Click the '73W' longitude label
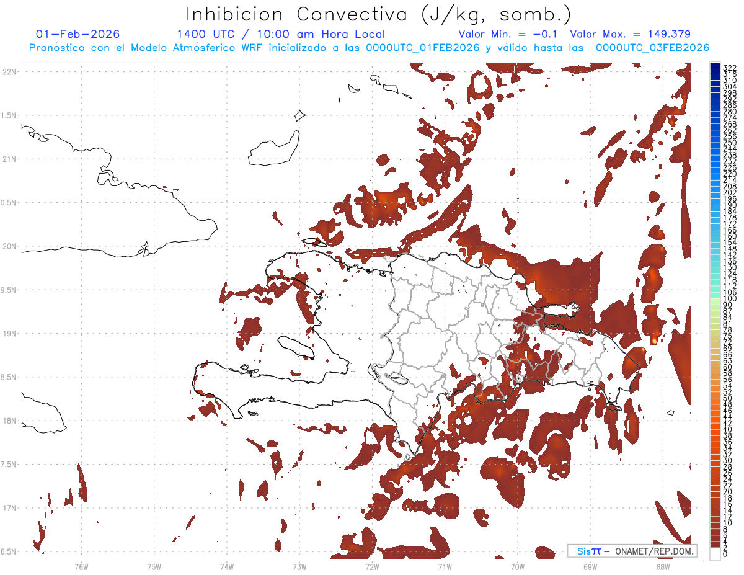 pos(299,566)
